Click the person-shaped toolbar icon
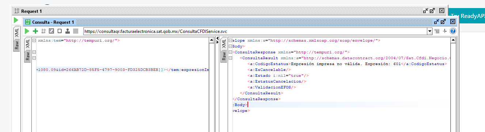 pyautogui.click(x=68, y=31)
